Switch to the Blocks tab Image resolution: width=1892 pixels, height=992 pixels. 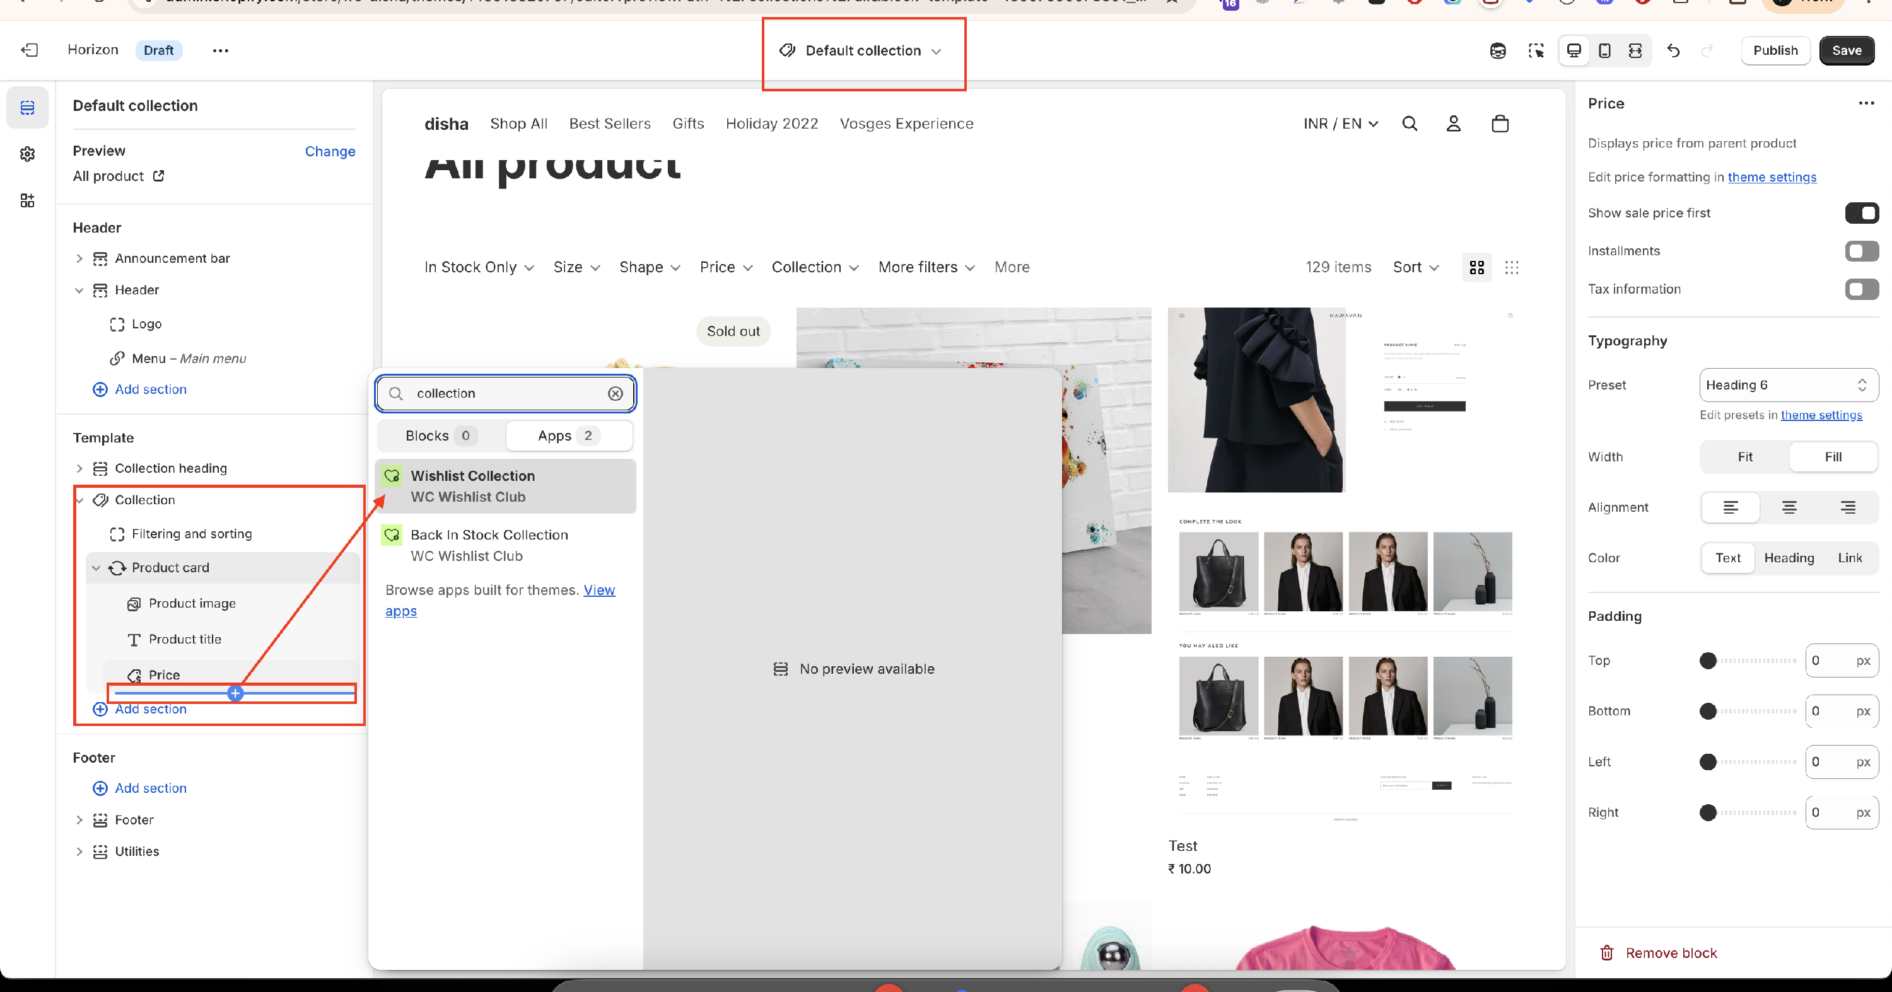tap(441, 436)
